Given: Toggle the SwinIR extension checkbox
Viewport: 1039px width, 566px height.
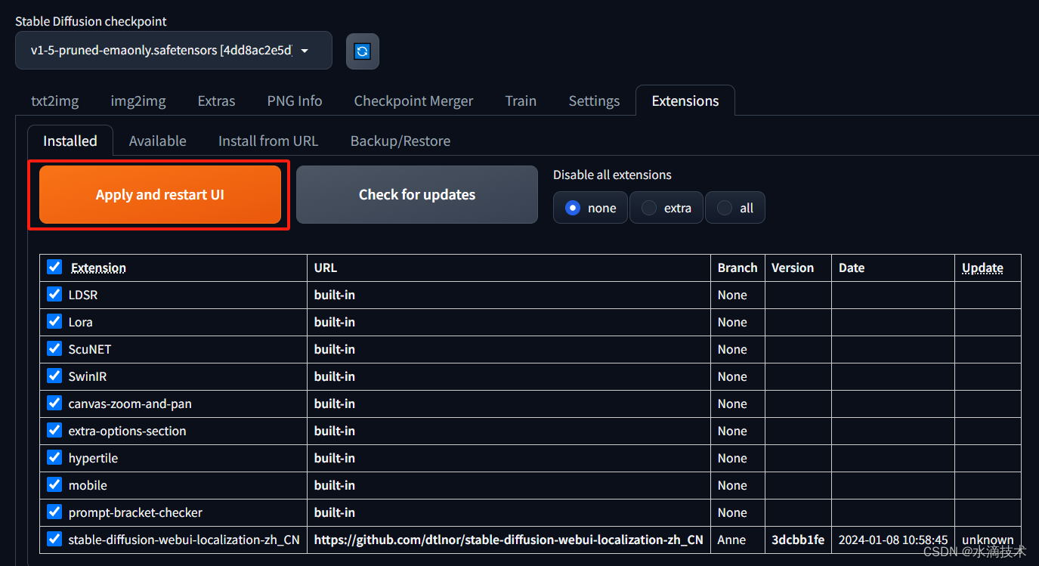Looking at the screenshot, I should coord(54,376).
